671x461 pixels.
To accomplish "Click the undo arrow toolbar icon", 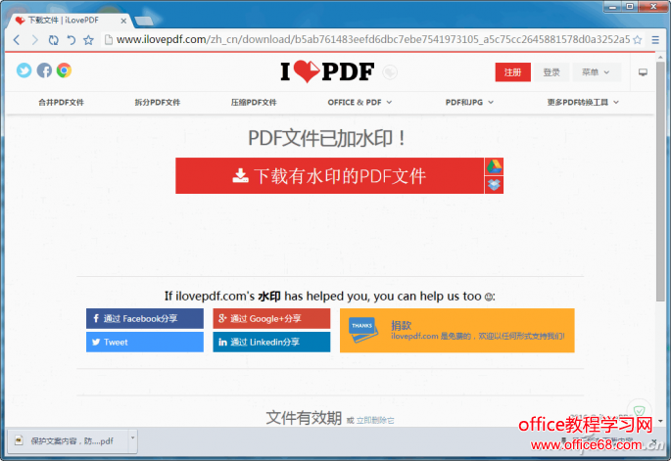I will 72,40.
